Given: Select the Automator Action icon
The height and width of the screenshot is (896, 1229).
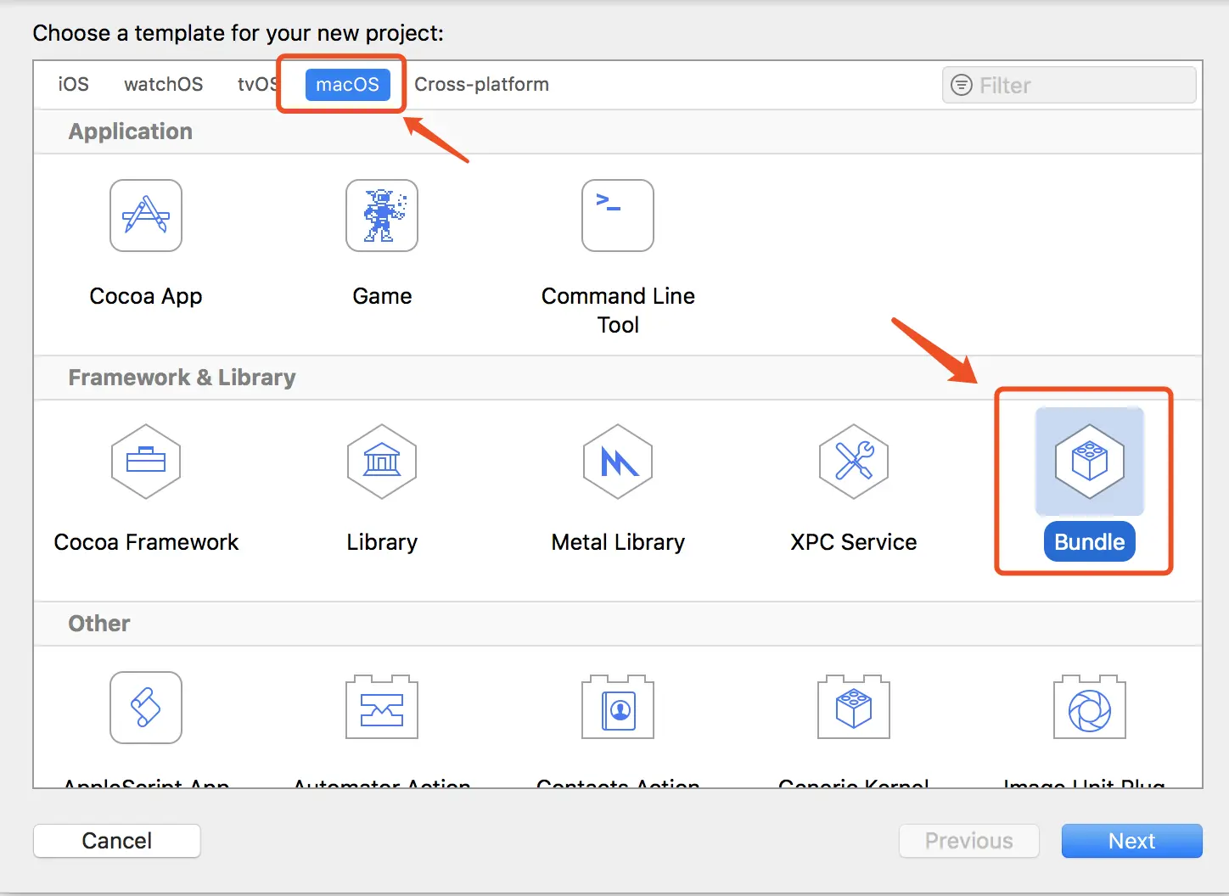Looking at the screenshot, I should point(382,708).
